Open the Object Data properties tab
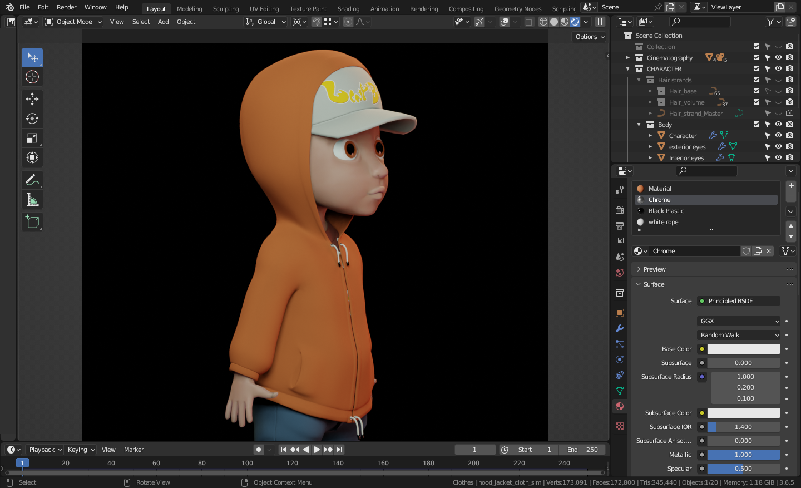Screen dimensions: 801x488 (620, 391)
